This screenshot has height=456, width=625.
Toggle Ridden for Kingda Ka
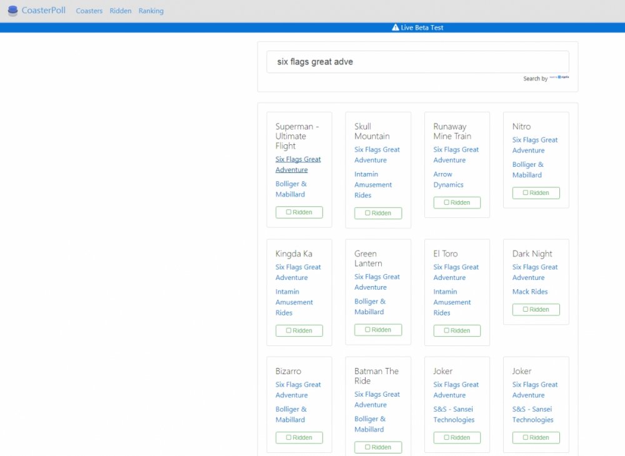tap(299, 330)
